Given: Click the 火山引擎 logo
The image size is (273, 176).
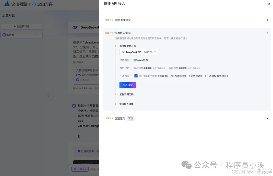Looking at the screenshot, I should click(16, 4).
